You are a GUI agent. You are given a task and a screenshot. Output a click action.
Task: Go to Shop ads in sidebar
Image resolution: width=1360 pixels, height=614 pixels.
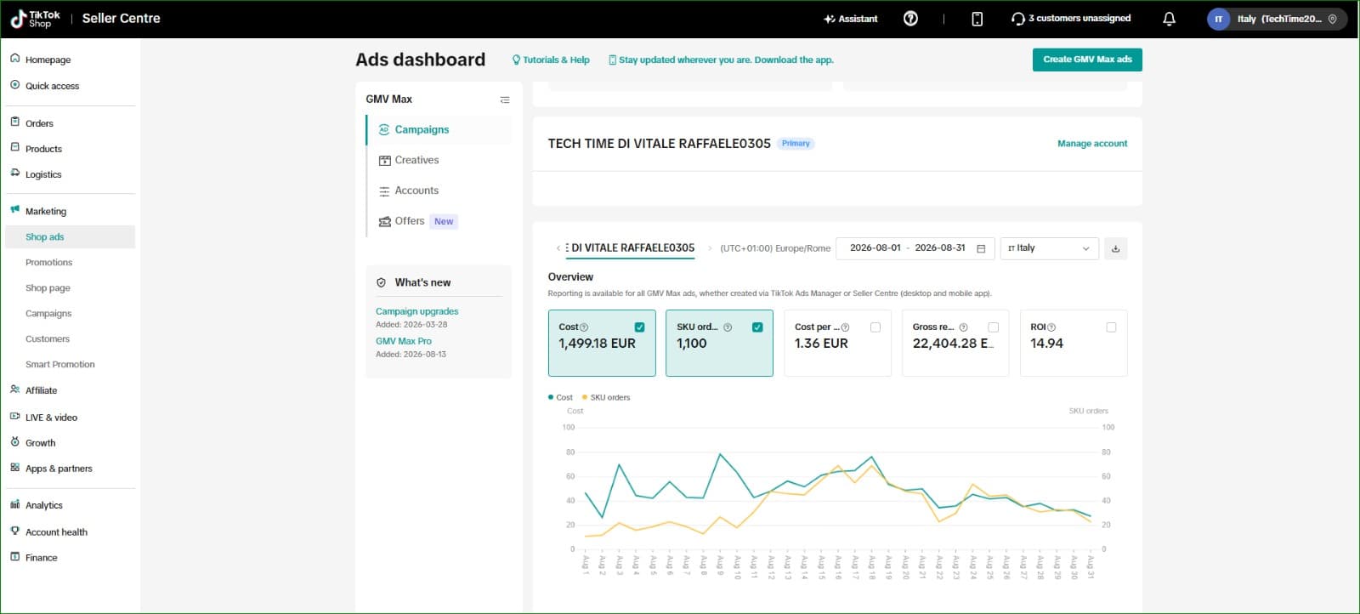(71, 237)
